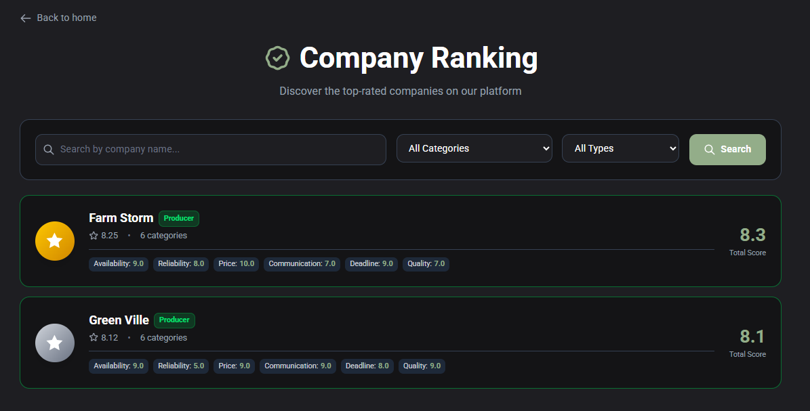Viewport: 810px width, 411px height.
Task: Select the Producer badge on Farm Storm
Action: (178, 218)
